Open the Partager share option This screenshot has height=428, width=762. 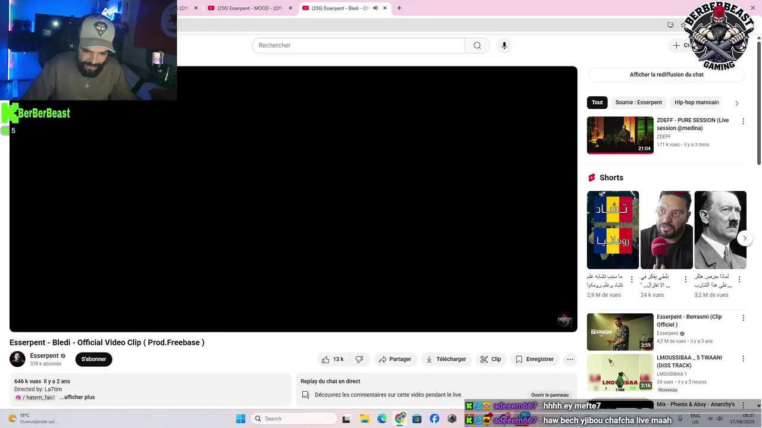click(x=395, y=359)
